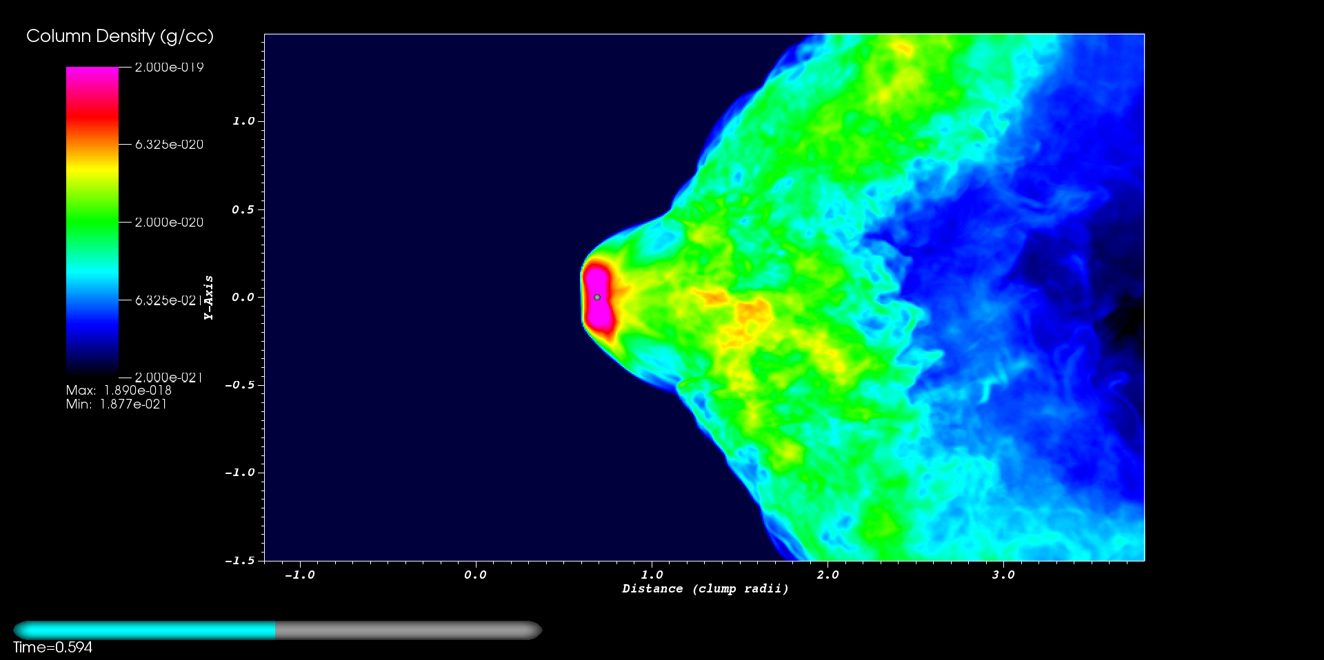Click the 'Min: 1.877e-021' text
This screenshot has width=1324, height=660.
(x=117, y=404)
